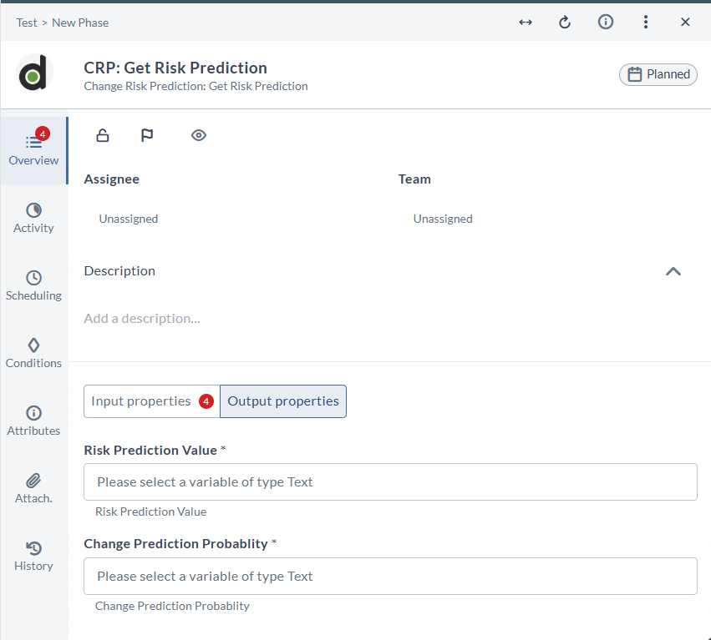Switch to the Output properties tab
Viewport: 711px width, 640px height.
tap(282, 401)
